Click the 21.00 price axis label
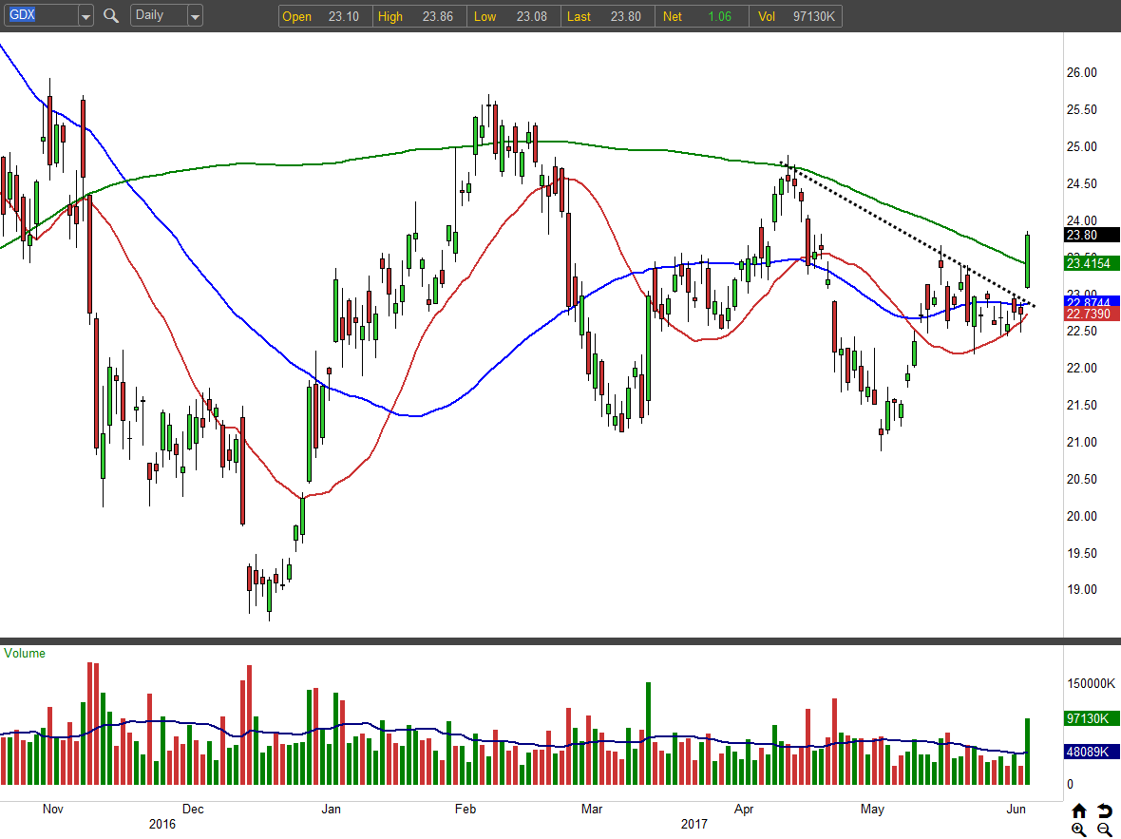1121x839 pixels. pyautogui.click(x=1082, y=442)
